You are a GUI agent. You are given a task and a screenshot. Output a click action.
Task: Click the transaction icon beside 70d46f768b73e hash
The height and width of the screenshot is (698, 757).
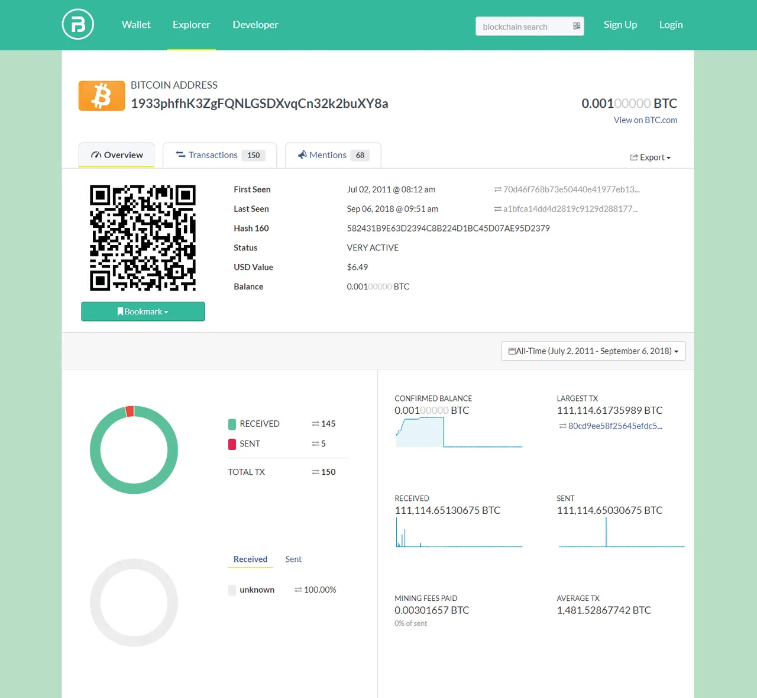pos(498,189)
